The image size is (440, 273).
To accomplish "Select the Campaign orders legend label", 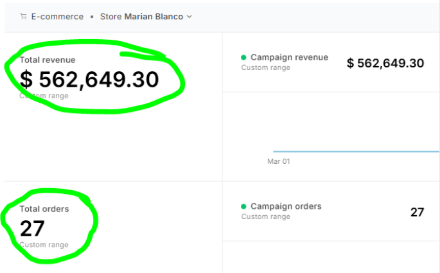I will pos(286,206).
